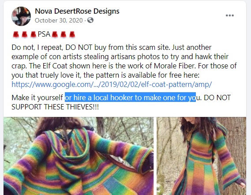Open the Nova DesertRose Designs page name

tap(77, 11)
